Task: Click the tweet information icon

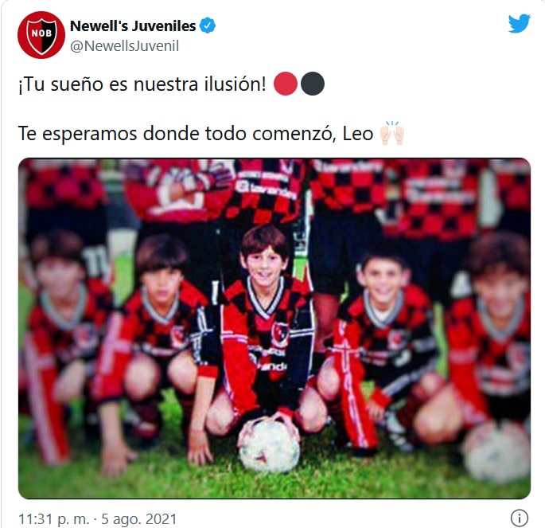Action: tap(520, 518)
